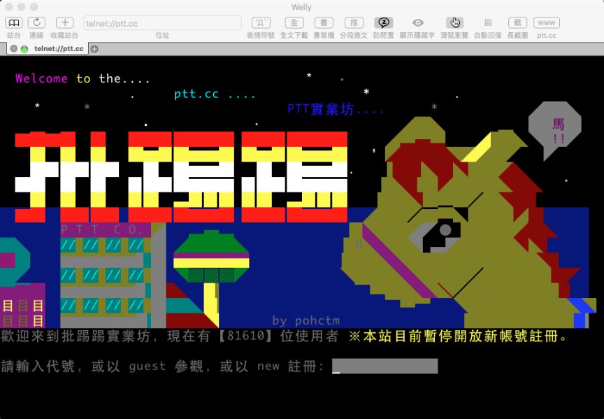Add current site via 收藏站台 plus icon

click(64, 23)
